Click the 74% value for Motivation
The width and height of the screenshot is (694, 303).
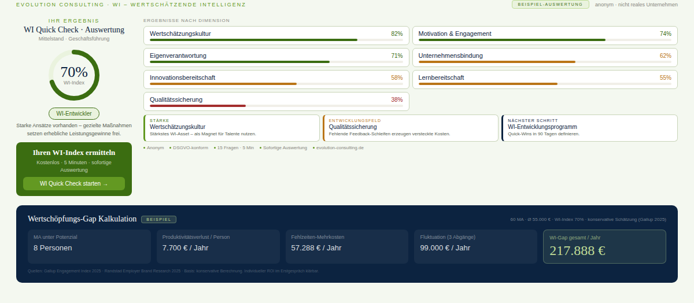tap(666, 34)
